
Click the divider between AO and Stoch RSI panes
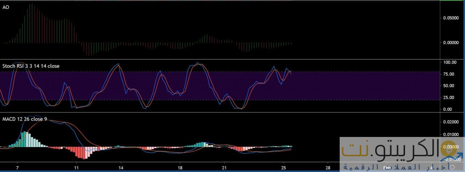[218, 59]
